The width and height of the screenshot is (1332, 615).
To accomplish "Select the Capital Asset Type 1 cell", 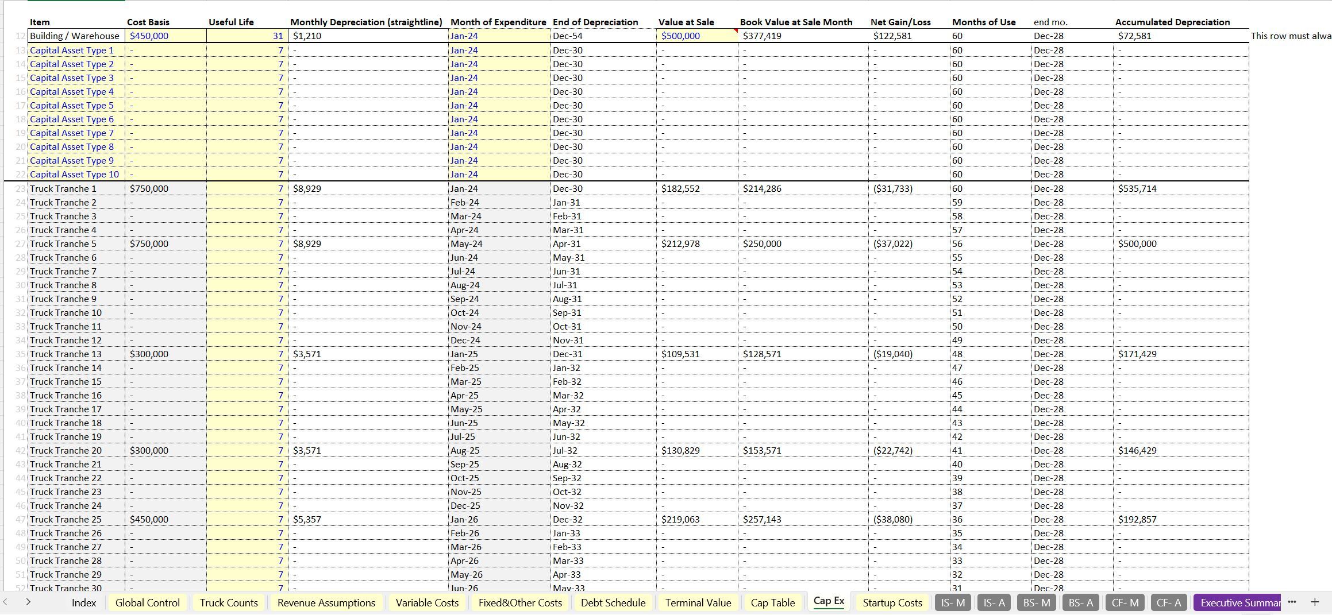I will coord(76,50).
